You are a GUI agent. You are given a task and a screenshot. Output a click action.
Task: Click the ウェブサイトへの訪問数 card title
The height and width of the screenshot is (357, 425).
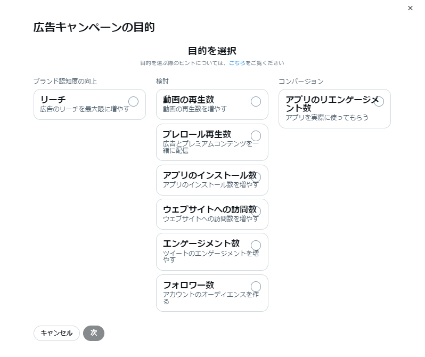[x=210, y=209]
